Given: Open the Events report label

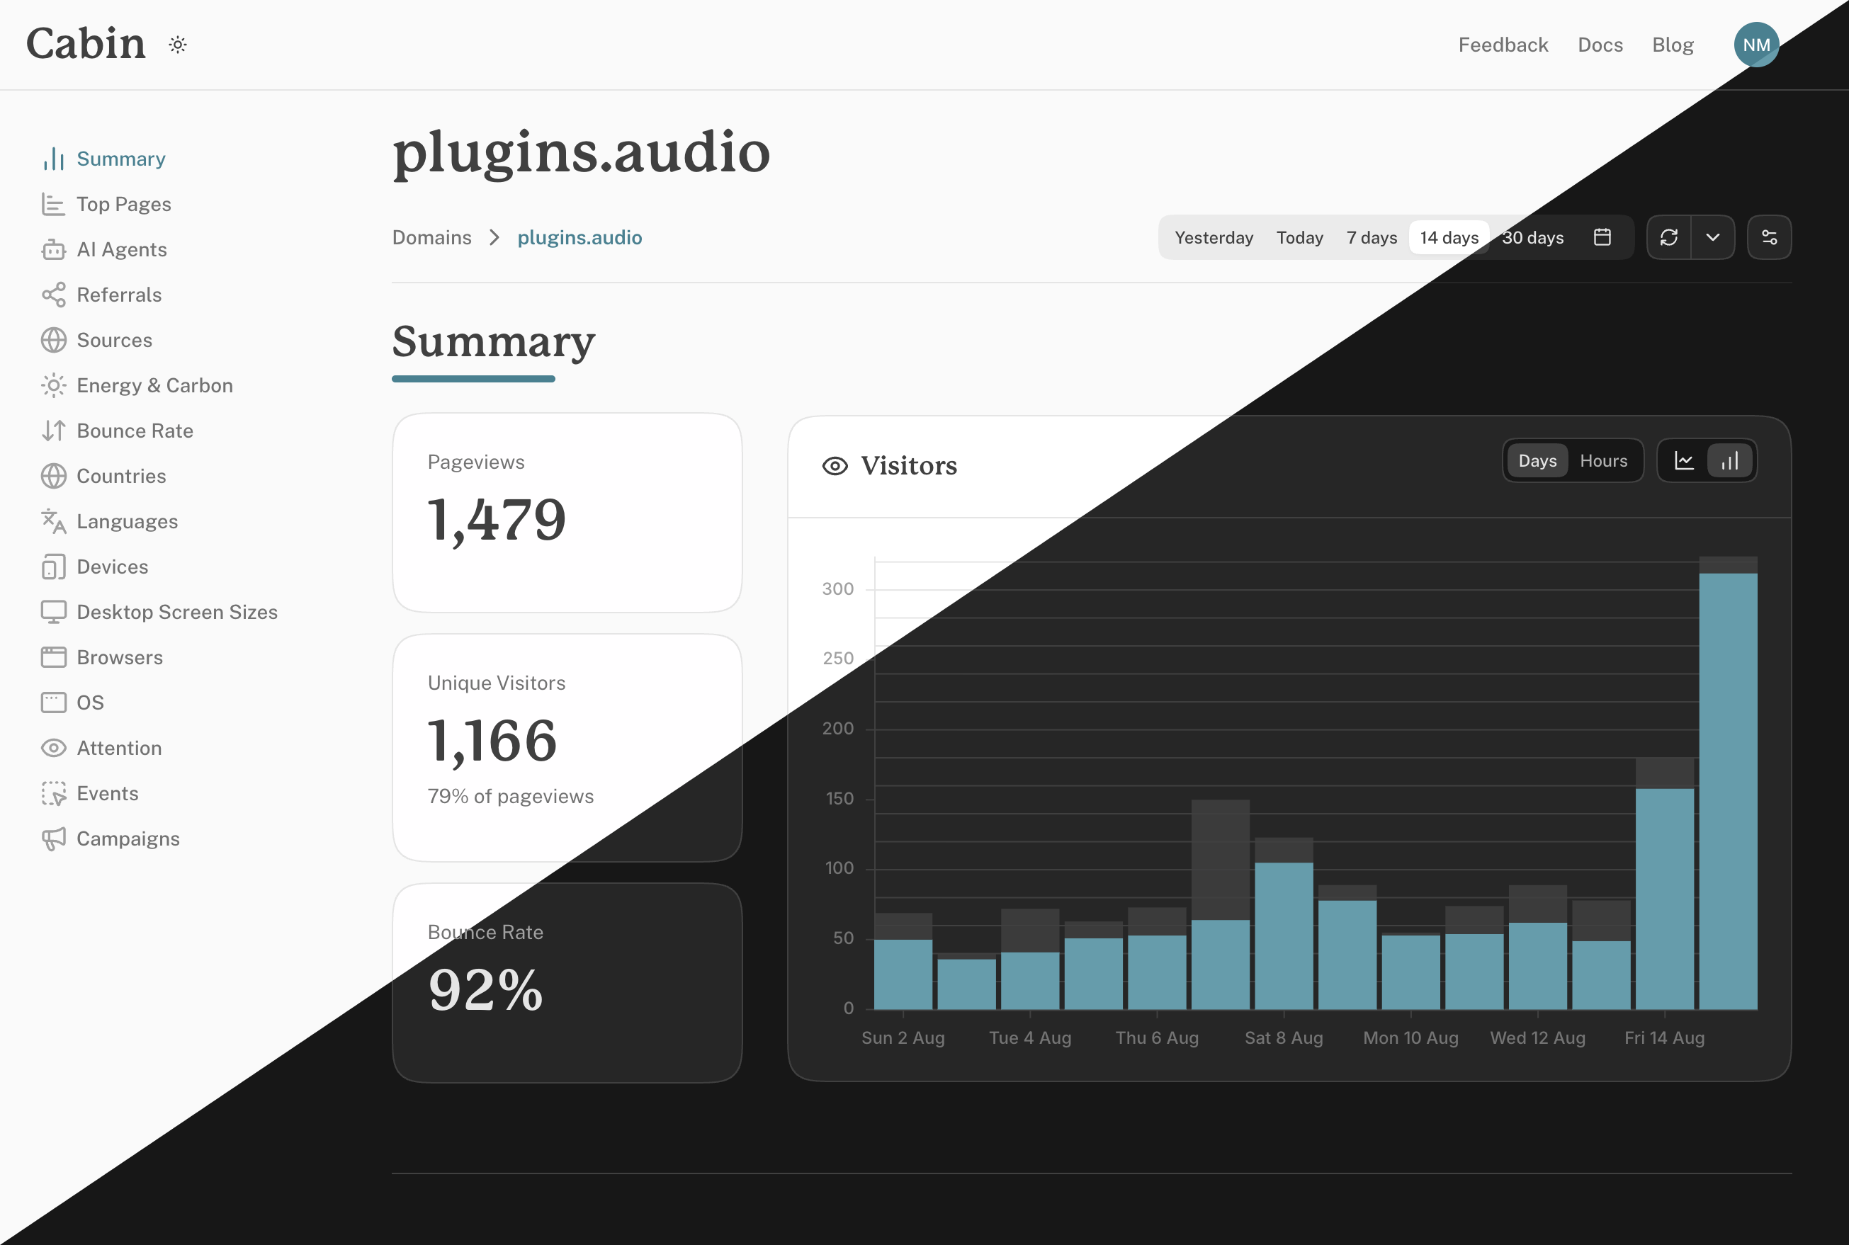Looking at the screenshot, I should click(x=107, y=793).
